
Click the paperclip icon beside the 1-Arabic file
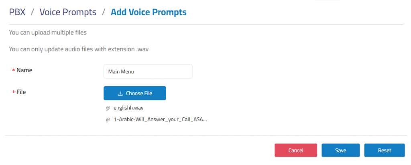(x=108, y=120)
